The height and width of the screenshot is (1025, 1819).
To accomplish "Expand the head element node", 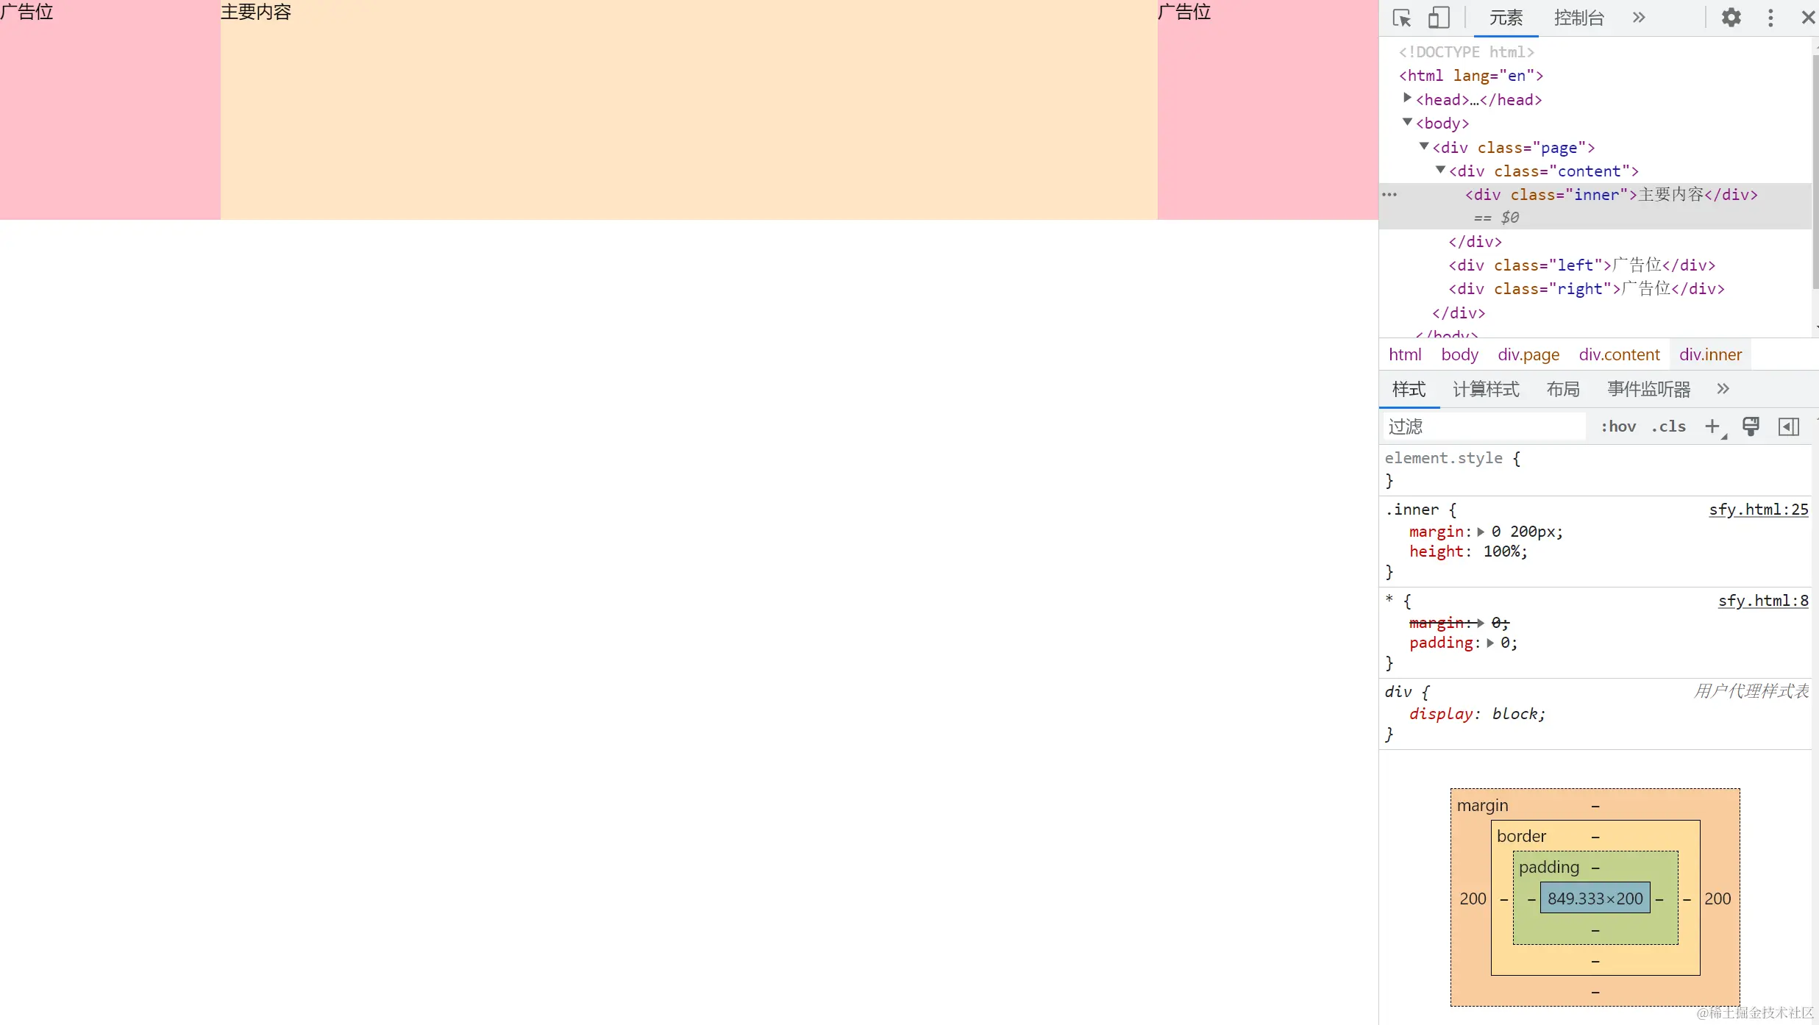I will (1407, 98).
